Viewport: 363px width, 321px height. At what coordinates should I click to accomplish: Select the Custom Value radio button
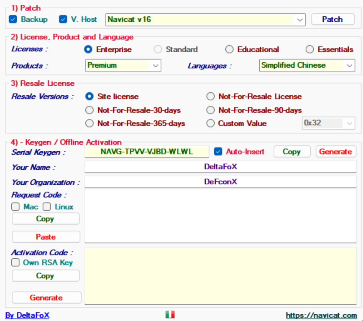click(211, 123)
